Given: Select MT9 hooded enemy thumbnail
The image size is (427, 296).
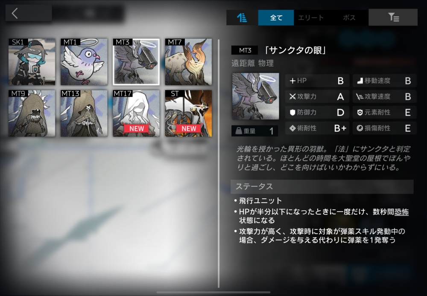Looking at the screenshot, I should 32,113.
